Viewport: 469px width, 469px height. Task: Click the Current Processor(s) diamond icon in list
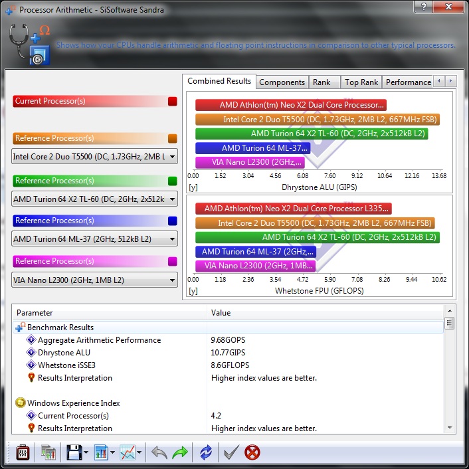point(31,415)
